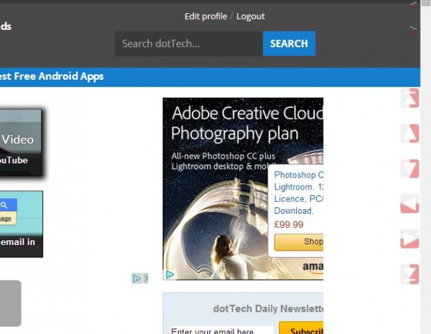Close the ad with the small x icon
431x334 pixels.
pyautogui.click(x=145, y=278)
